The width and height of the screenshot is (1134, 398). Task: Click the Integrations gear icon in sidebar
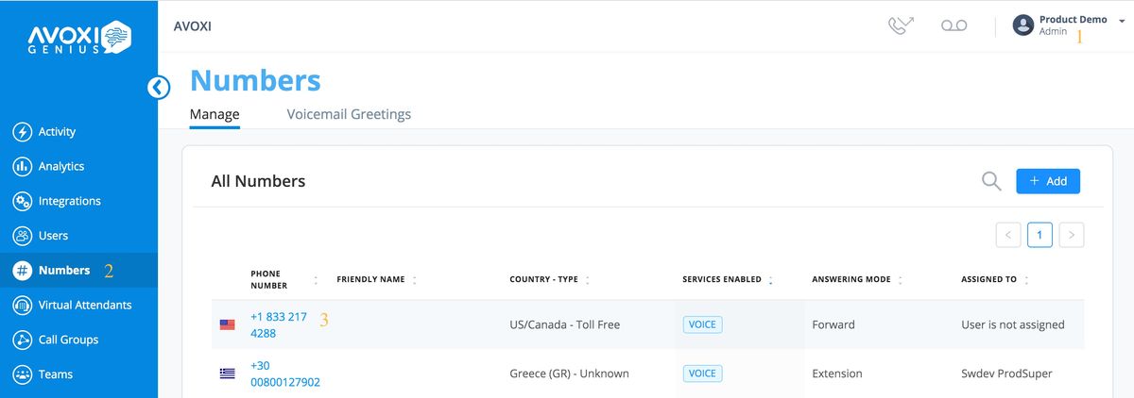(x=22, y=201)
